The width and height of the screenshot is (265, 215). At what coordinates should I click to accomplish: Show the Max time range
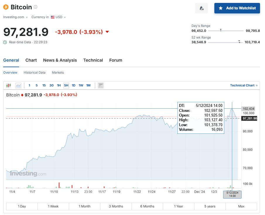[x=241, y=207]
